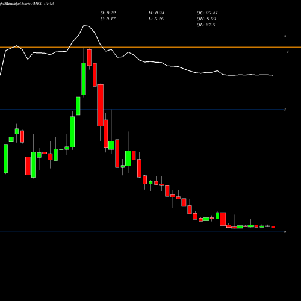This screenshot has height=301, width=301.
Task: Click the peak of the white moving-average line
Action: tap(84, 26)
